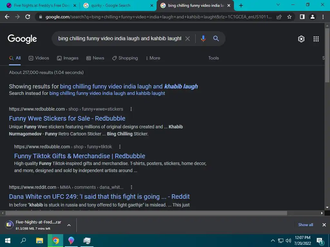Search instead for the original misspelled query
Screen dimensions: 330x247
[x=107, y=93]
